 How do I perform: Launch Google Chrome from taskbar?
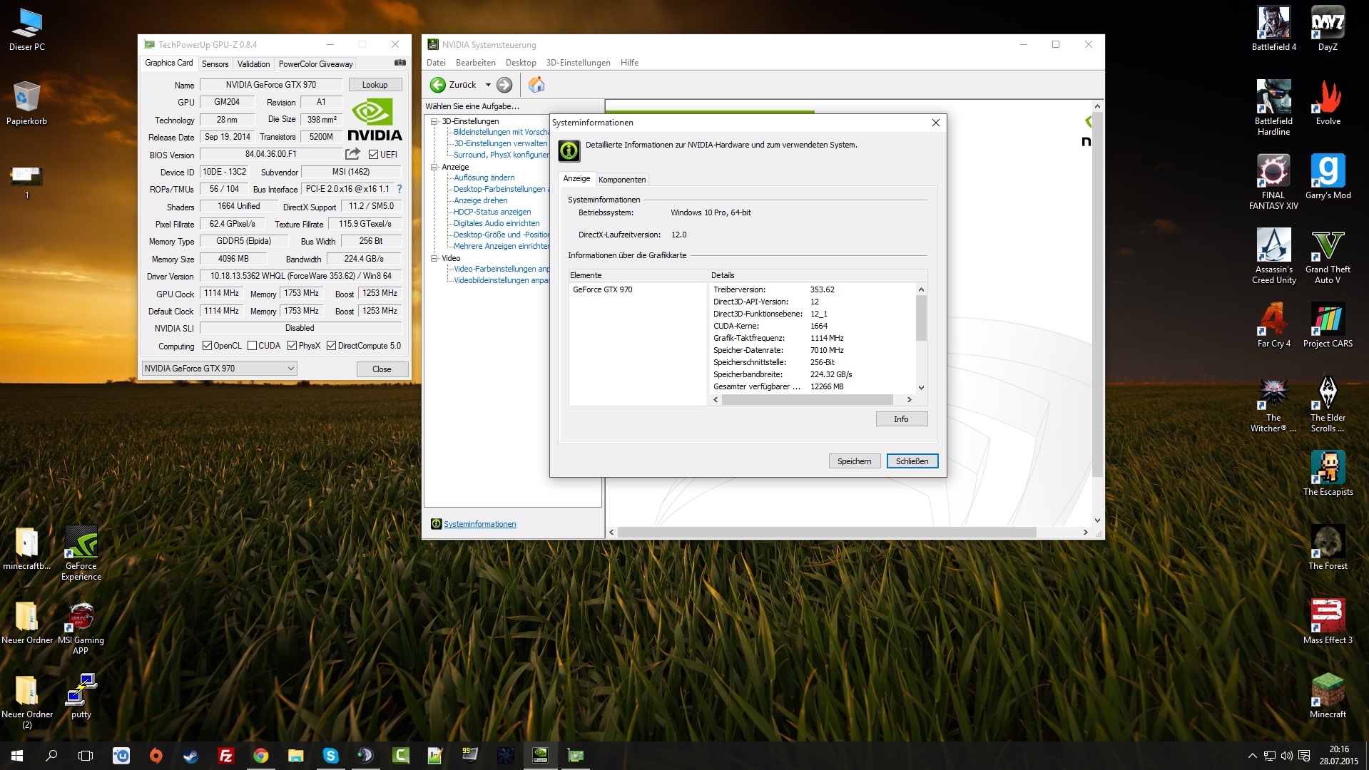tap(260, 756)
